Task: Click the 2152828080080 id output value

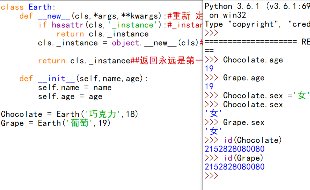Action: pos(234,149)
